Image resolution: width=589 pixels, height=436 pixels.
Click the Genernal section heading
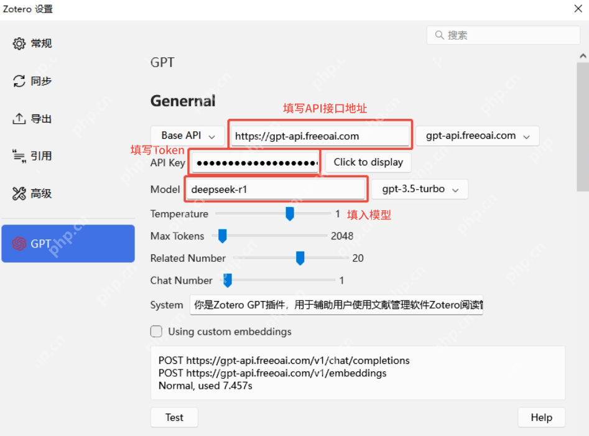pyautogui.click(x=183, y=101)
